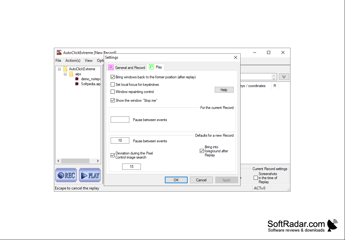Click the up arrow of the main window spinner
The width and height of the screenshot is (345, 240).
[x=274, y=76]
